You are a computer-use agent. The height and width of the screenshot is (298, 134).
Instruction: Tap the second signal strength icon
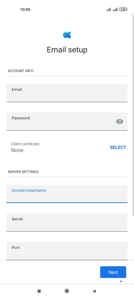pos(115,9)
